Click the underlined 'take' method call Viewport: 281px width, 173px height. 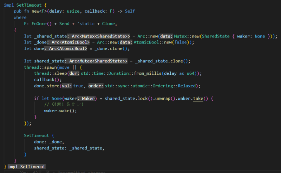click(198, 99)
